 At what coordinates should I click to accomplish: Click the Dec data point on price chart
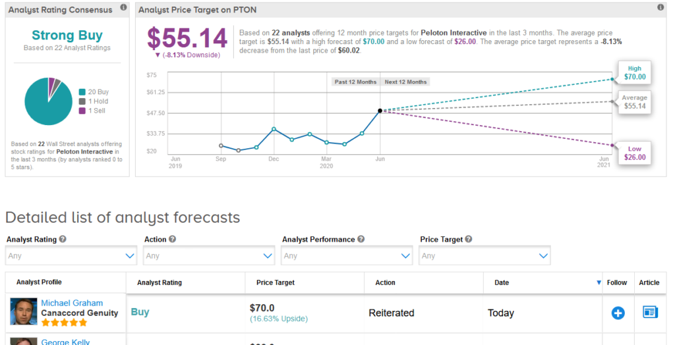point(274,129)
